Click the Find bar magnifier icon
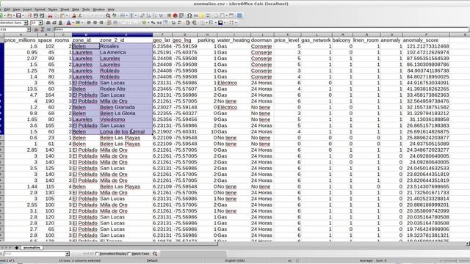Viewport: 470px width, 264px height. (x=155, y=254)
